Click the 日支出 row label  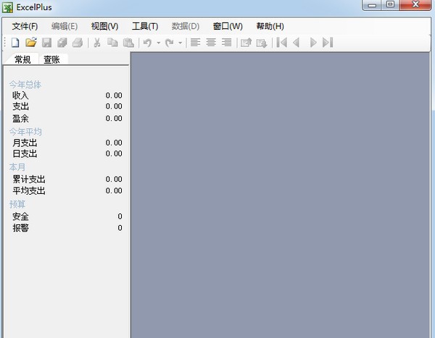[x=25, y=153]
